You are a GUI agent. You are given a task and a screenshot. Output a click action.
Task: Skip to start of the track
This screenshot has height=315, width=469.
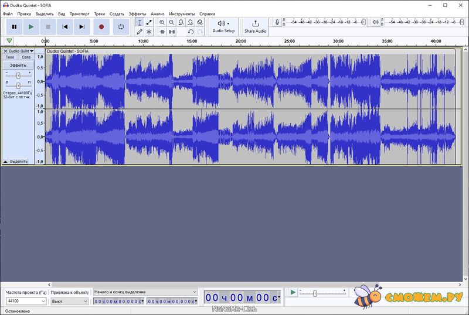coord(65,26)
